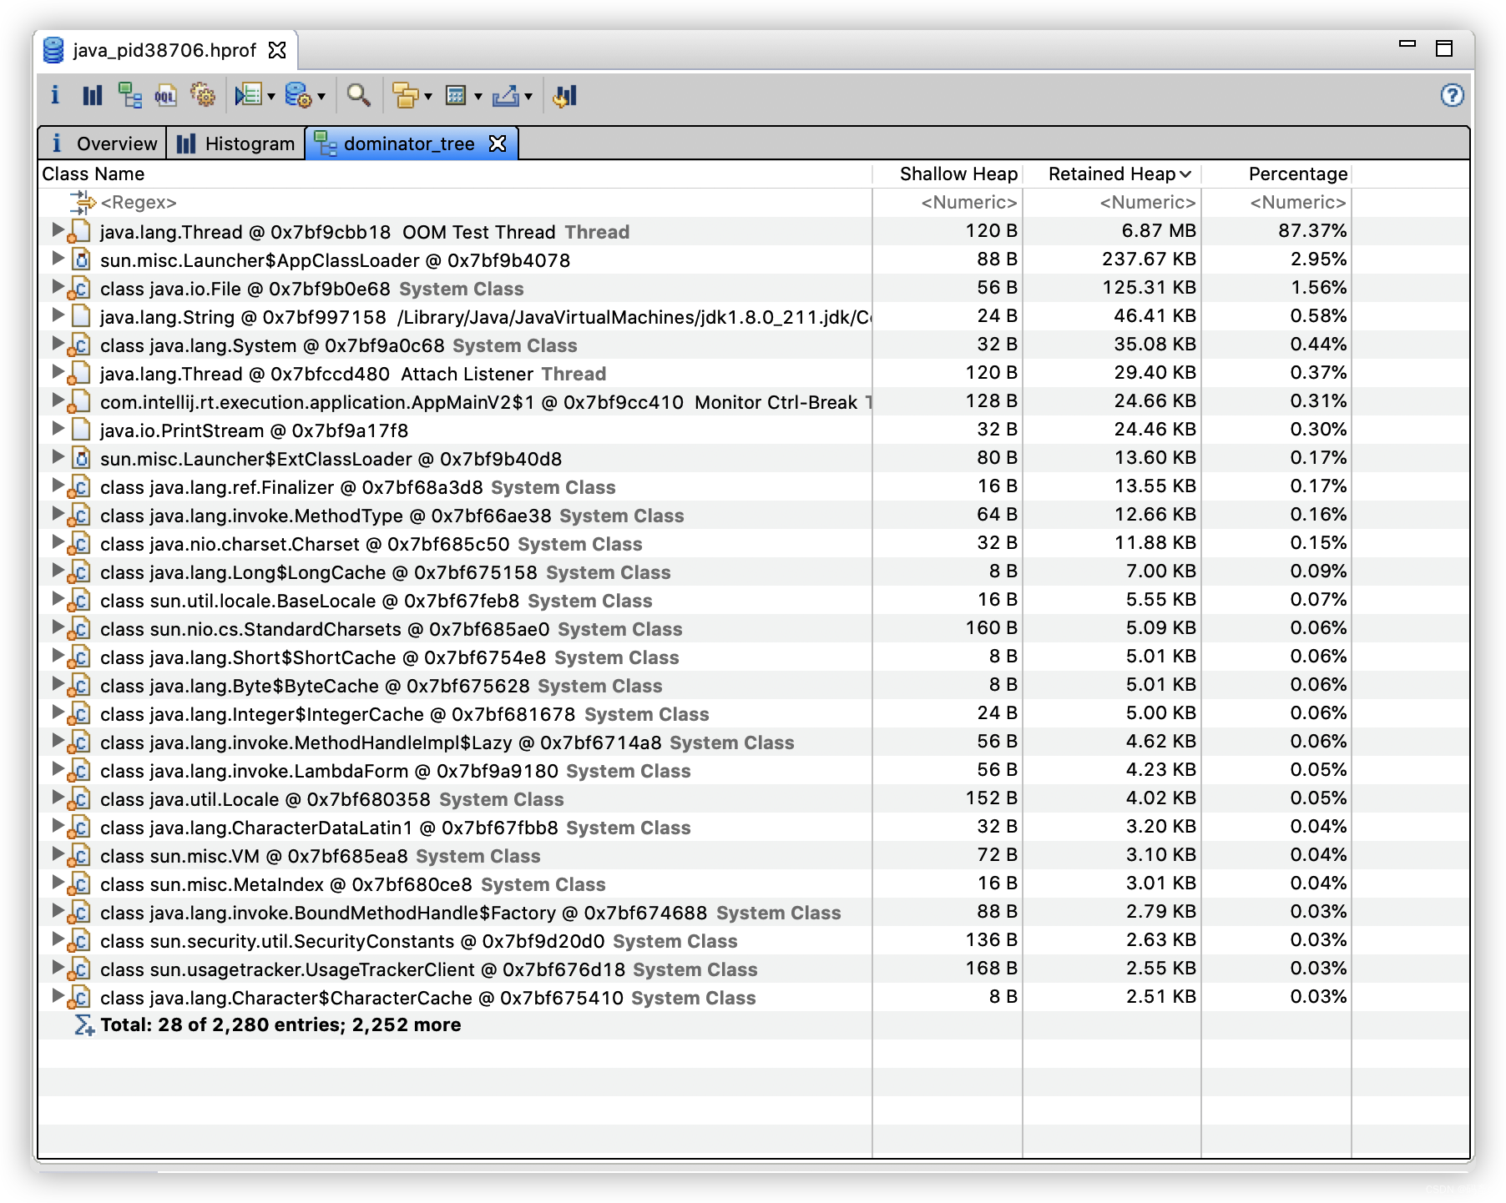Expand the OOM Test Thread row
The image size is (1506, 1203).
57,229
